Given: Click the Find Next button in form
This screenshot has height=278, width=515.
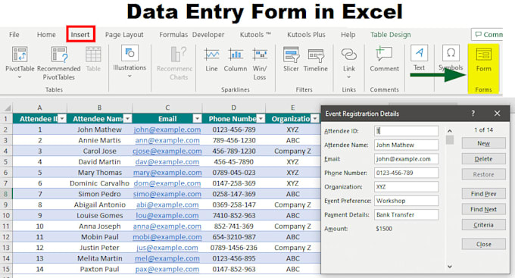Looking at the screenshot, I should [483, 209].
